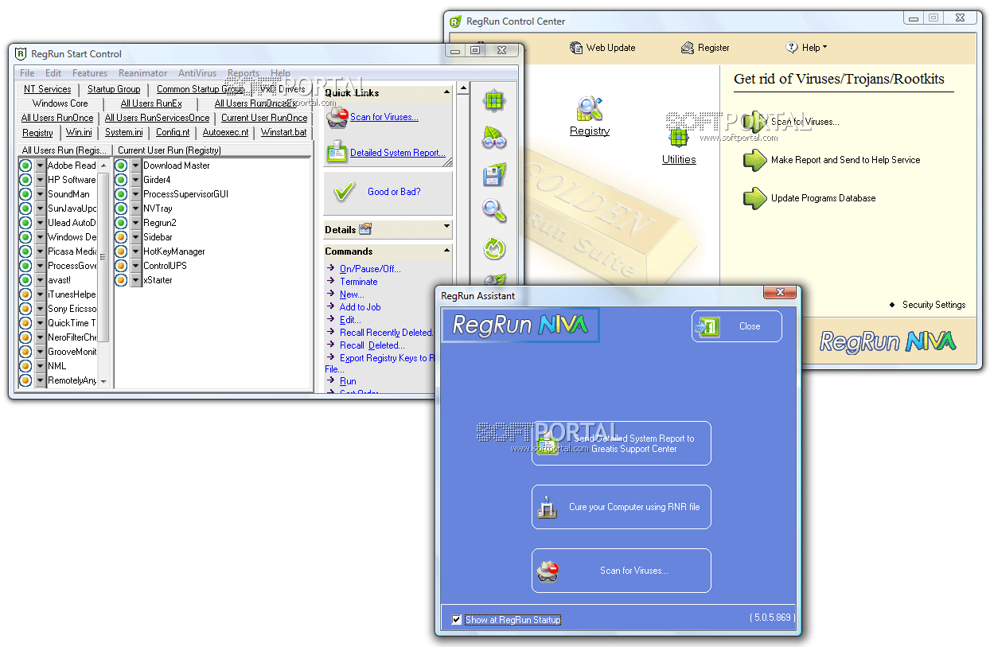
Task: Open Security Settings in Control Center
Action: (x=933, y=305)
